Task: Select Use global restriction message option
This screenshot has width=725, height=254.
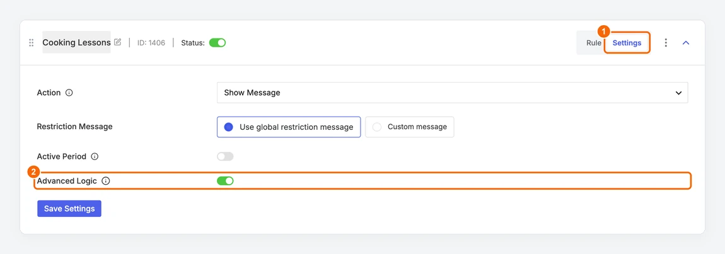Action: click(289, 127)
